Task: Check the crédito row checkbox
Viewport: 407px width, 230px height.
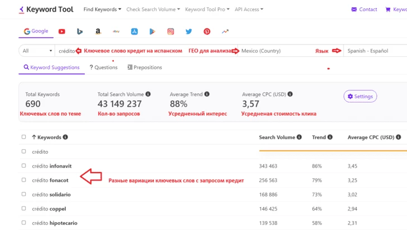Action: pyautogui.click(x=23, y=151)
